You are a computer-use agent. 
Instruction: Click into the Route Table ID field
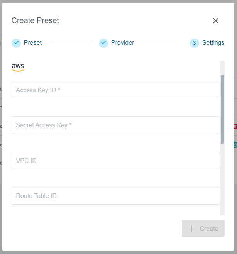(116, 196)
